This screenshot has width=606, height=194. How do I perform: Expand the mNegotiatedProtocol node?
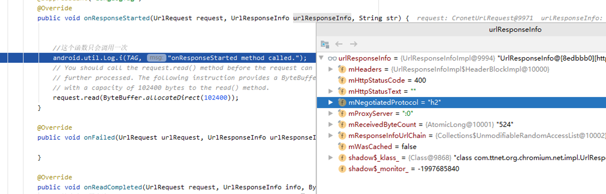click(x=331, y=103)
